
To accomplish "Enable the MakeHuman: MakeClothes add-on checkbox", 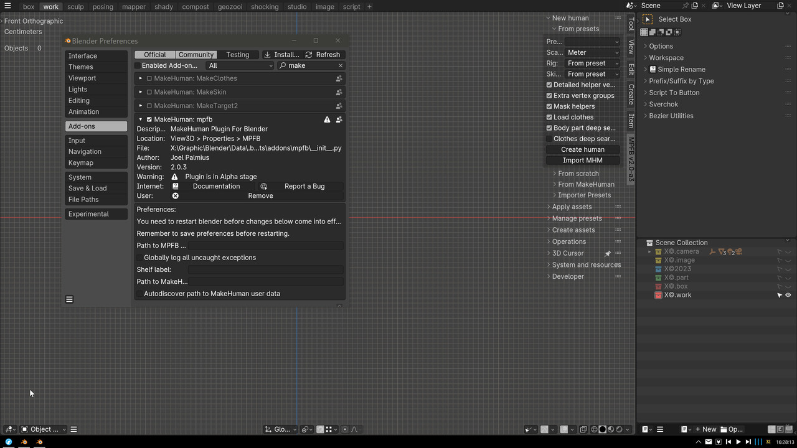I will coord(149,78).
